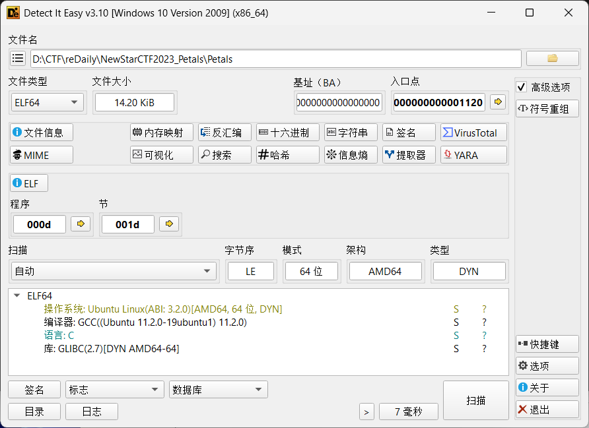The width and height of the screenshot is (589, 428).
Task: Open 反汇编 disassembler
Action: (x=225, y=133)
